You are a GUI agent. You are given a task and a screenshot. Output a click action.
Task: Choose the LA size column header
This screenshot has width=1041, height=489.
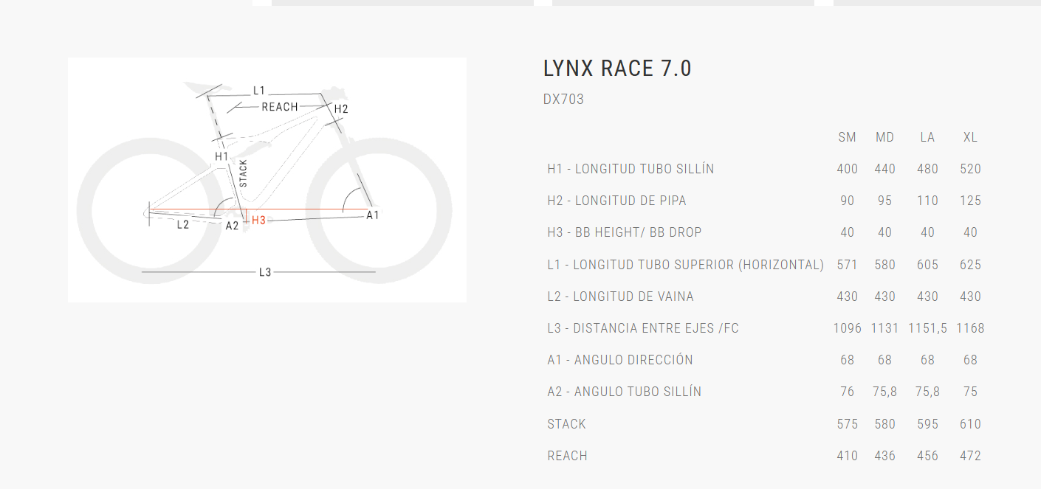927,138
